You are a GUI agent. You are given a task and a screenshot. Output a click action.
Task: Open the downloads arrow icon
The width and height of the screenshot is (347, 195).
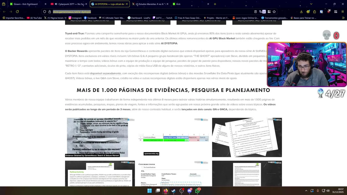(301, 12)
